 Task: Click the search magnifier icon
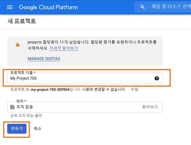tap(142, 7)
